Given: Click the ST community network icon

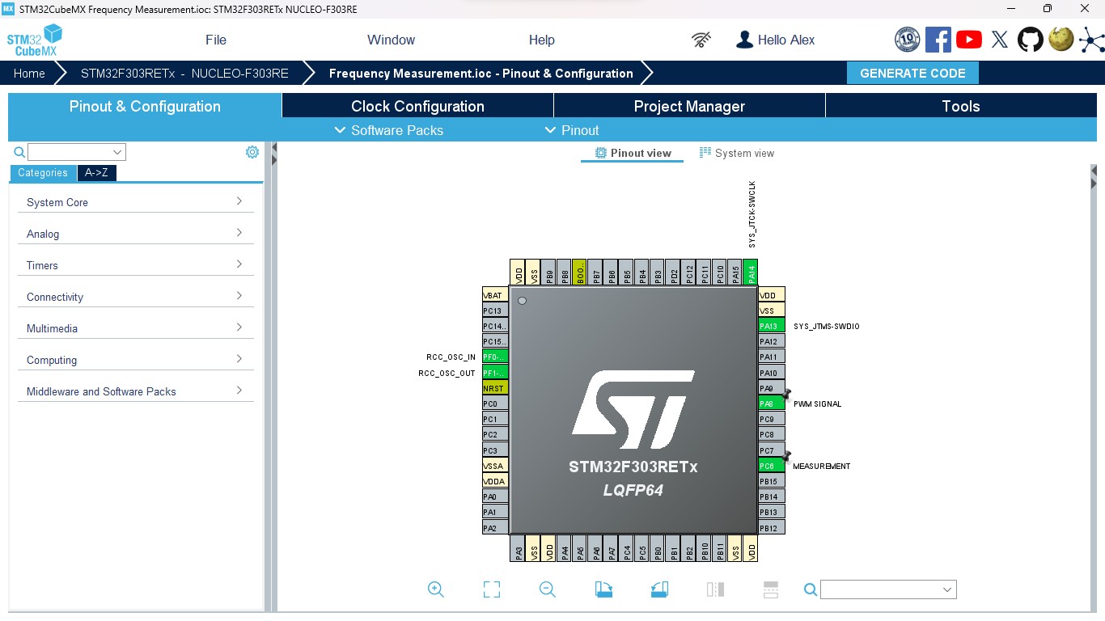Looking at the screenshot, I should coord(1091,40).
